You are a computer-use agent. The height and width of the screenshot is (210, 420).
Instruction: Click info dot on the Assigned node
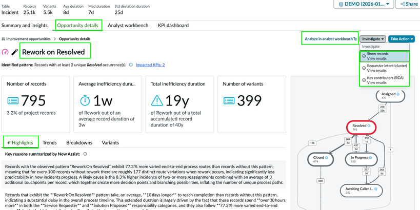click(x=398, y=94)
